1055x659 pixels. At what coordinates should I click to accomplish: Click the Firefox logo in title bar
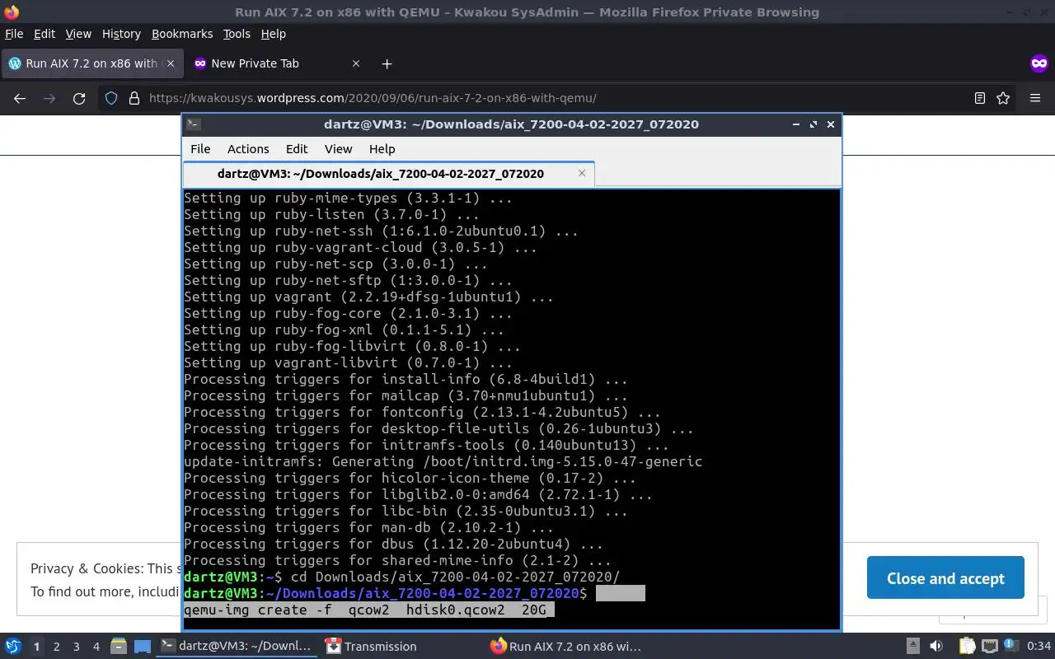point(12,12)
